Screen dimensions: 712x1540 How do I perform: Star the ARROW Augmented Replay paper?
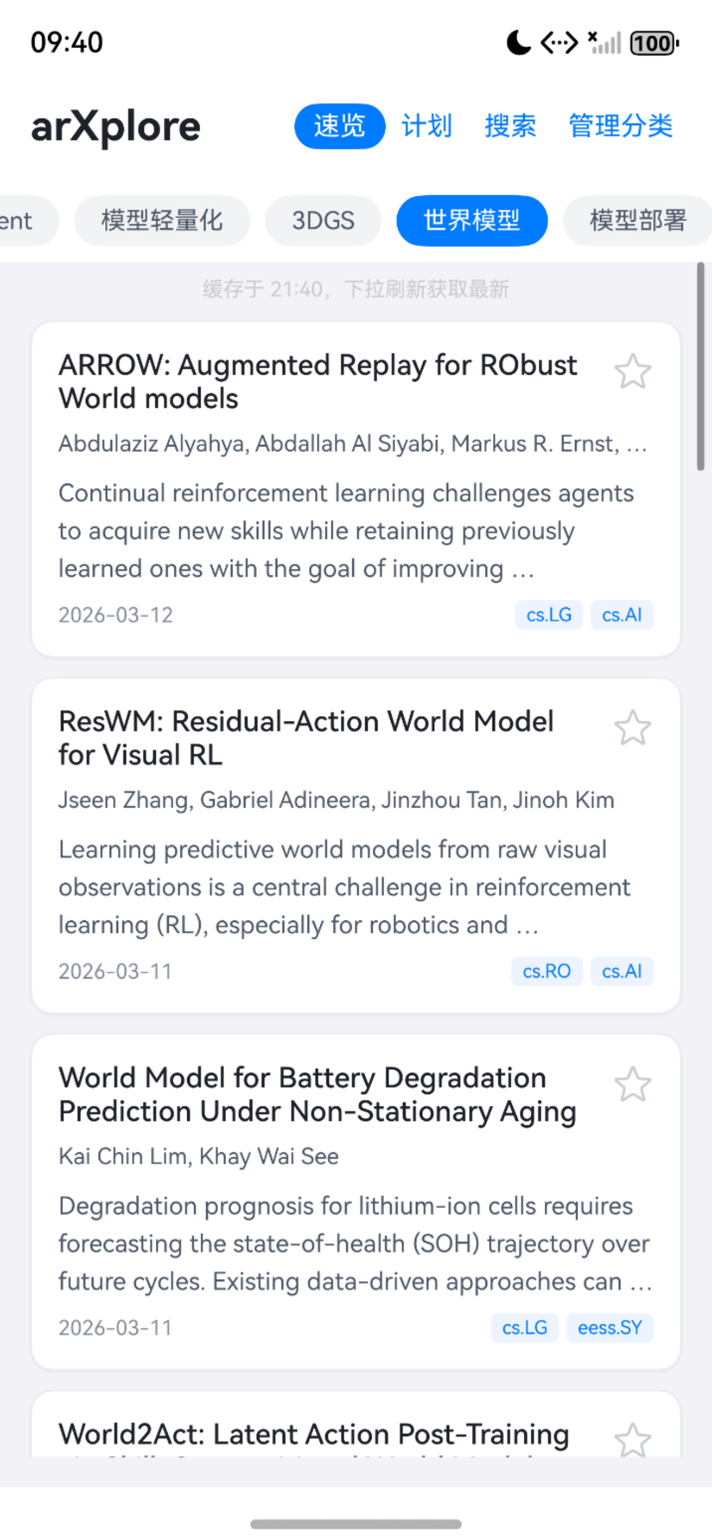(633, 371)
